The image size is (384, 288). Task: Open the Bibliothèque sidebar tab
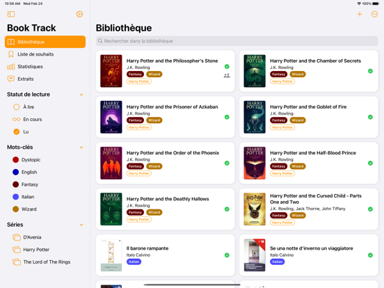tap(45, 42)
